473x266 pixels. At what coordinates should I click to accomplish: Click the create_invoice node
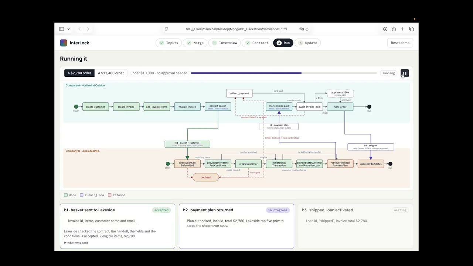click(x=126, y=107)
